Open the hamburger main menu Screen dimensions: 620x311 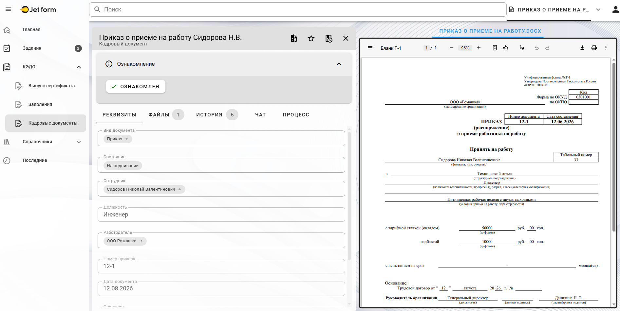click(8, 9)
